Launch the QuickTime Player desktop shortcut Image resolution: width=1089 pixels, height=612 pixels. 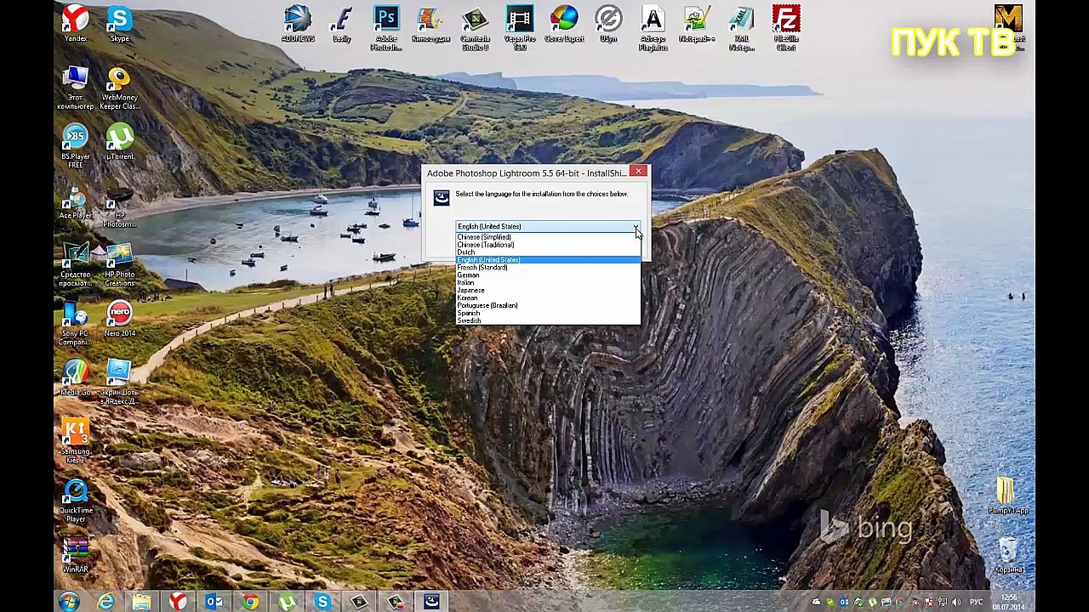point(76,501)
